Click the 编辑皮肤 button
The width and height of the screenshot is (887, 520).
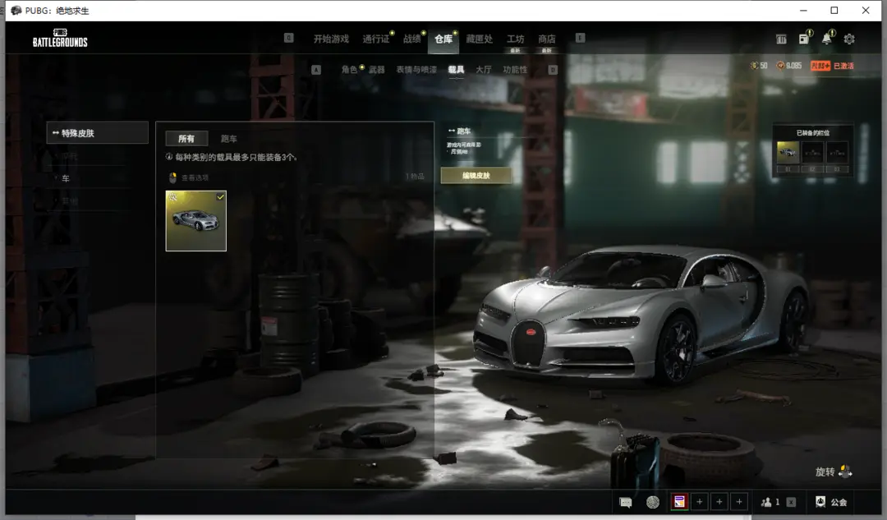point(476,176)
